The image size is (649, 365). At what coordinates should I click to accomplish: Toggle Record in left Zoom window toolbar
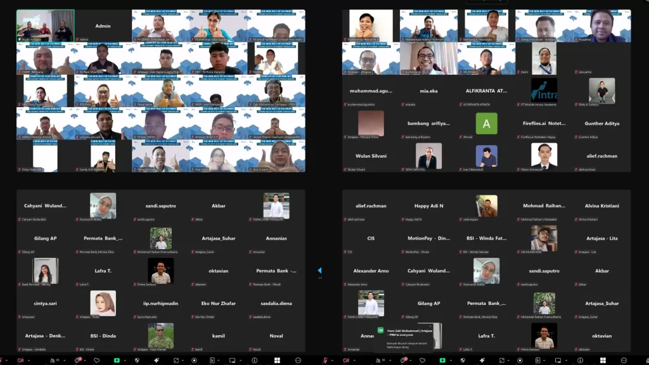coord(194,361)
